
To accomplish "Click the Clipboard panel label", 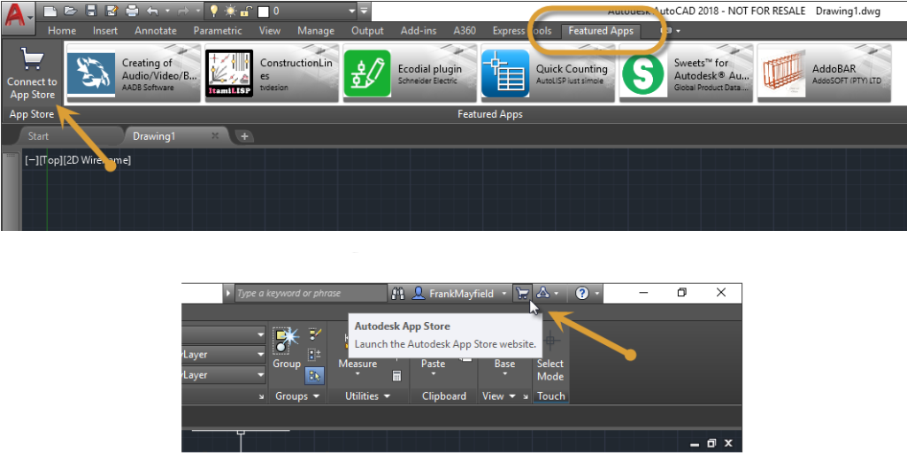I will click(x=444, y=396).
